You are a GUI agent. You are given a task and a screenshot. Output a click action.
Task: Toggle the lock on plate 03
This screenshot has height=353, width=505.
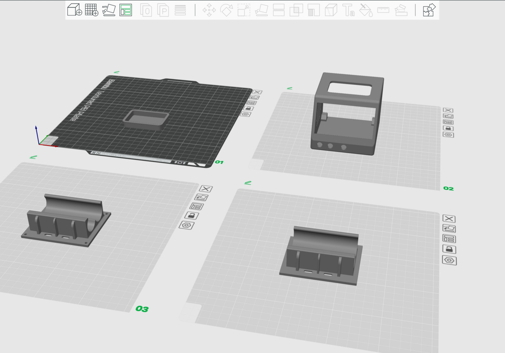point(192,216)
